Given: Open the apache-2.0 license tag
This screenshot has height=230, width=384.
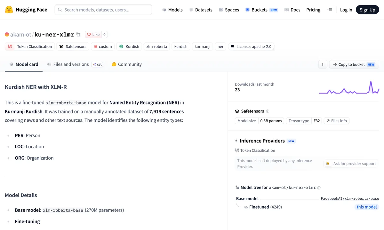Looking at the screenshot, I should point(251,46).
